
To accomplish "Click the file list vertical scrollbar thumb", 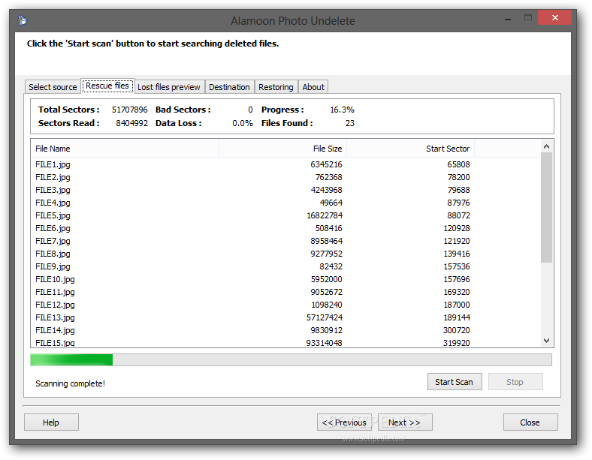I will (x=546, y=207).
